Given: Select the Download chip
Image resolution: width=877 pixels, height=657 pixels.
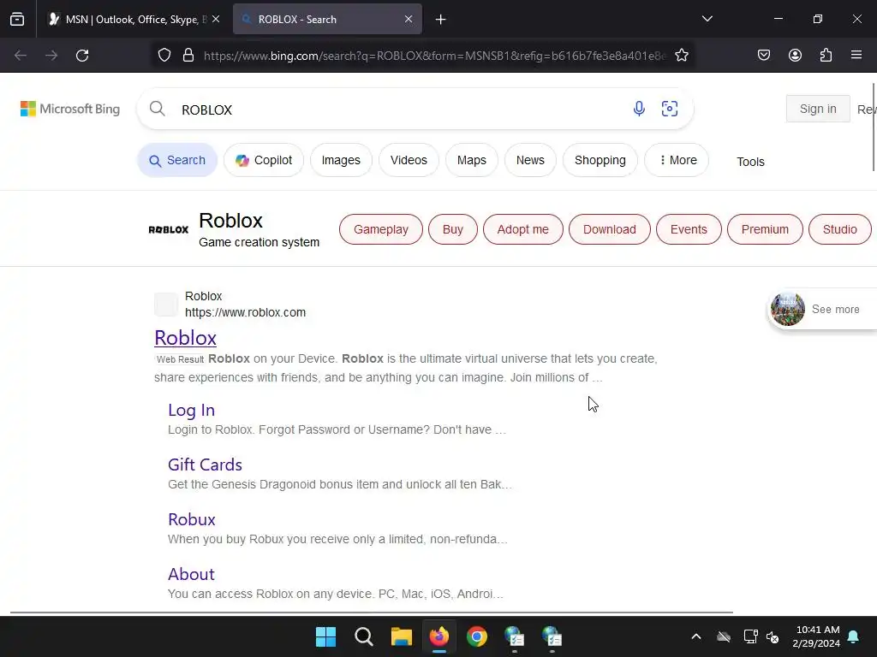Looking at the screenshot, I should tap(610, 229).
